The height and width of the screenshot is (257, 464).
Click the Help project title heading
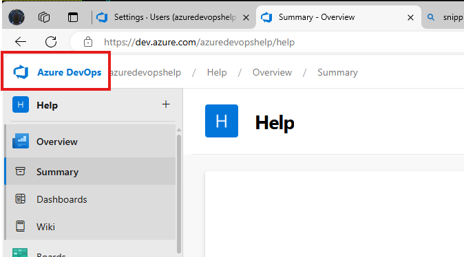(275, 122)
